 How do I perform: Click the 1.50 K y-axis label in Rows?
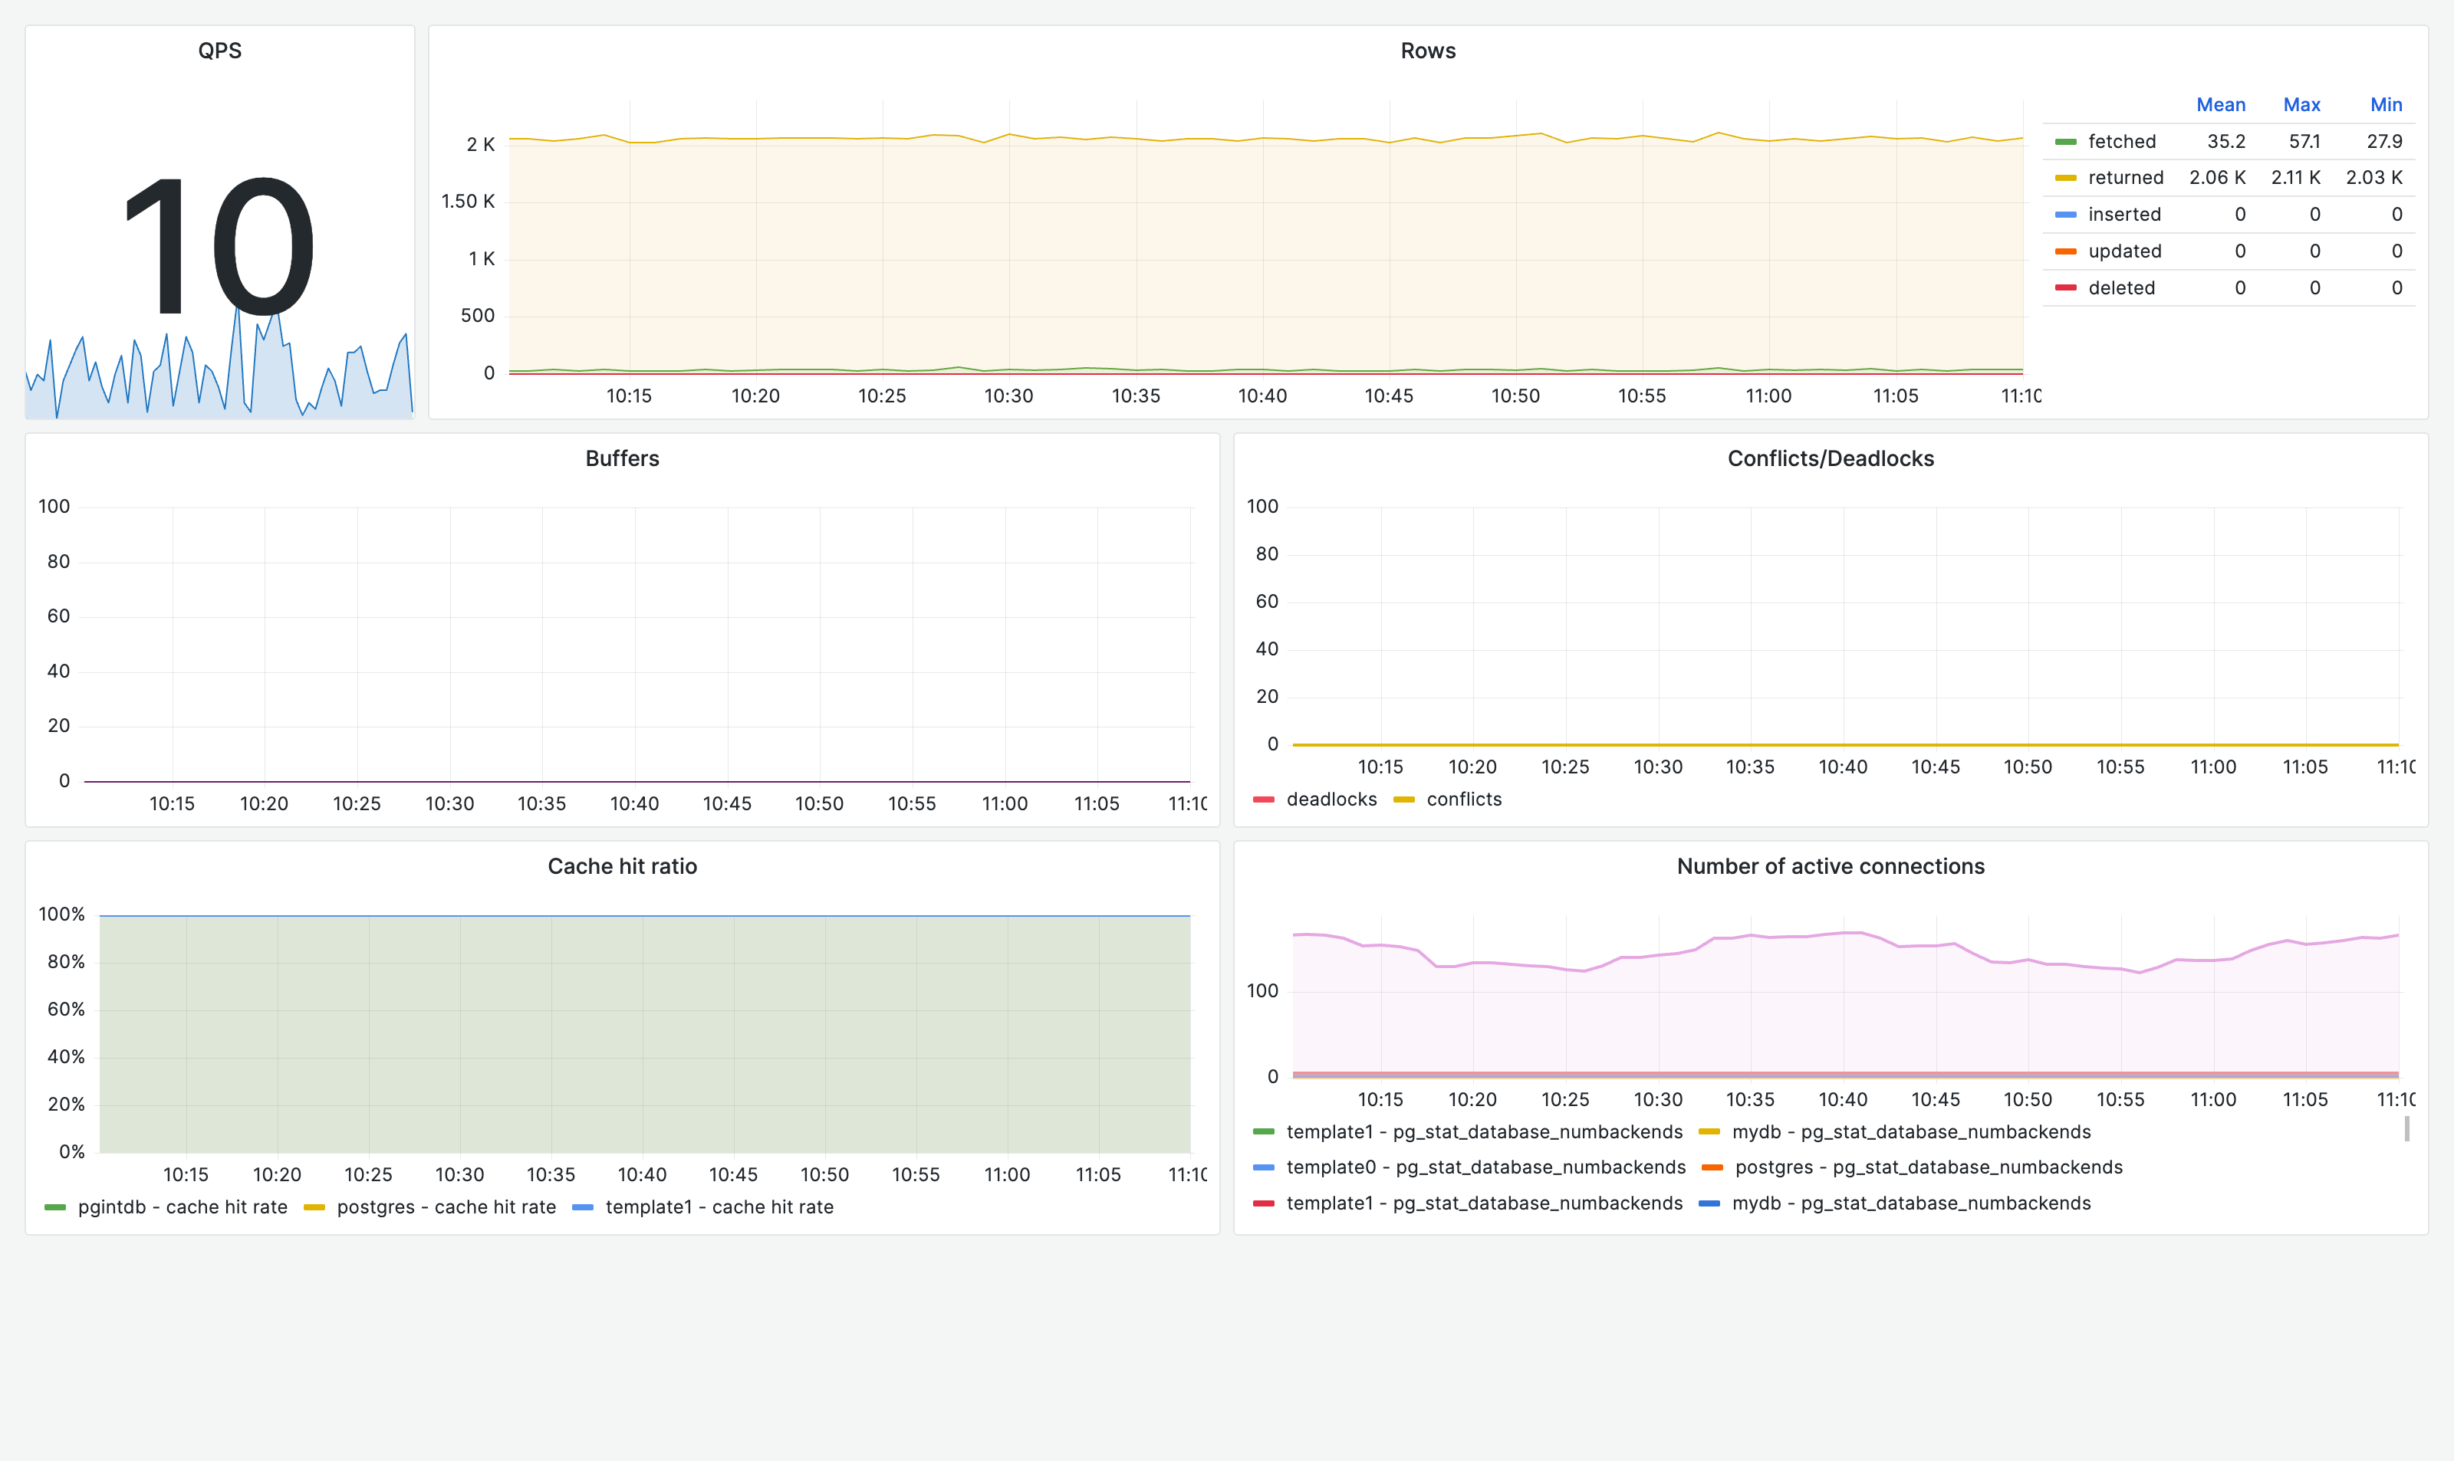coord(468,201)
